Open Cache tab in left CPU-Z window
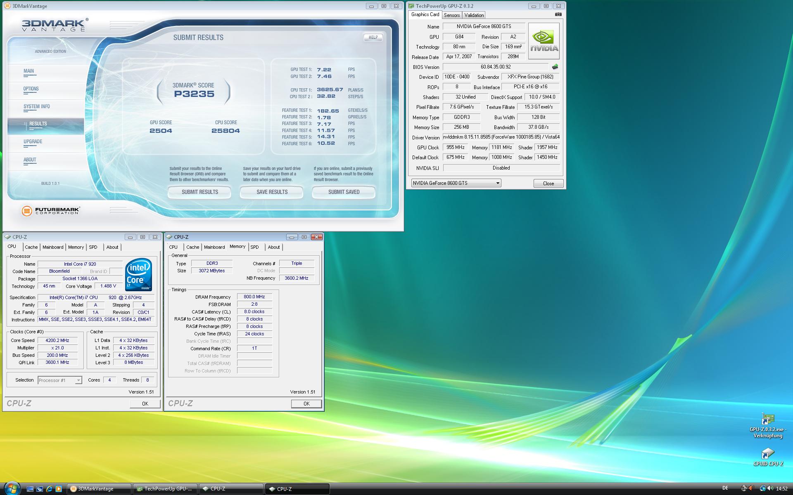The height and width of the screenshot is (495, 793). pos(31,247)
